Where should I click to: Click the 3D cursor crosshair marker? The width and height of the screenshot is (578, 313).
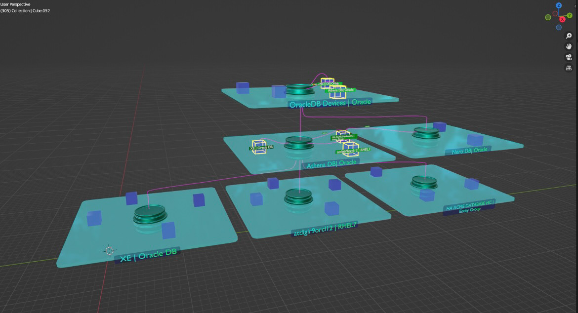pyautogui.click(x=109, y=251)
